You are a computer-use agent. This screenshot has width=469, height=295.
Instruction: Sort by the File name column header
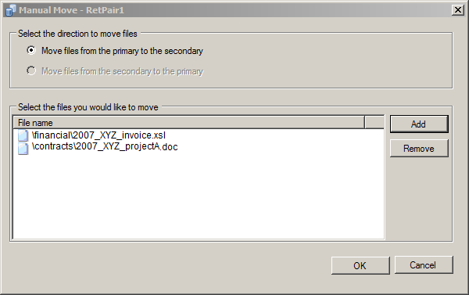pos(189,123)
